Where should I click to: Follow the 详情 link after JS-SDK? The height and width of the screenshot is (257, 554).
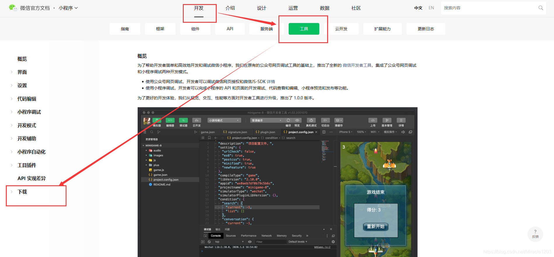[x=271, y=82]
